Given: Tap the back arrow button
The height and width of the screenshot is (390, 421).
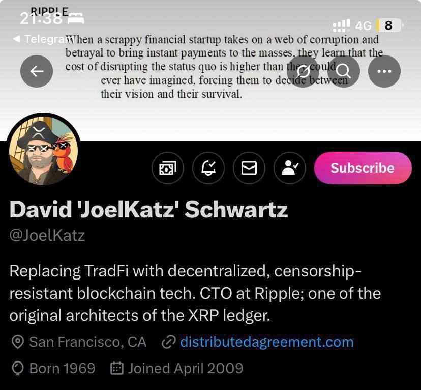Looking at the screenshot, I should [x=37, y=71].
